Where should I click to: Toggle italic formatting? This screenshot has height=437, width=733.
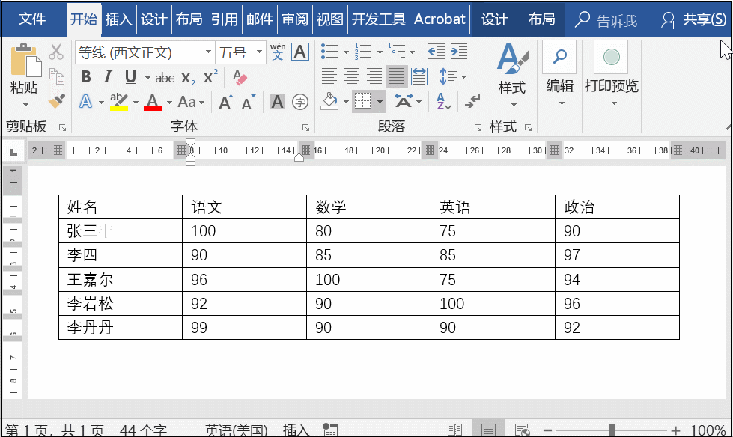[x=107, y=76]
